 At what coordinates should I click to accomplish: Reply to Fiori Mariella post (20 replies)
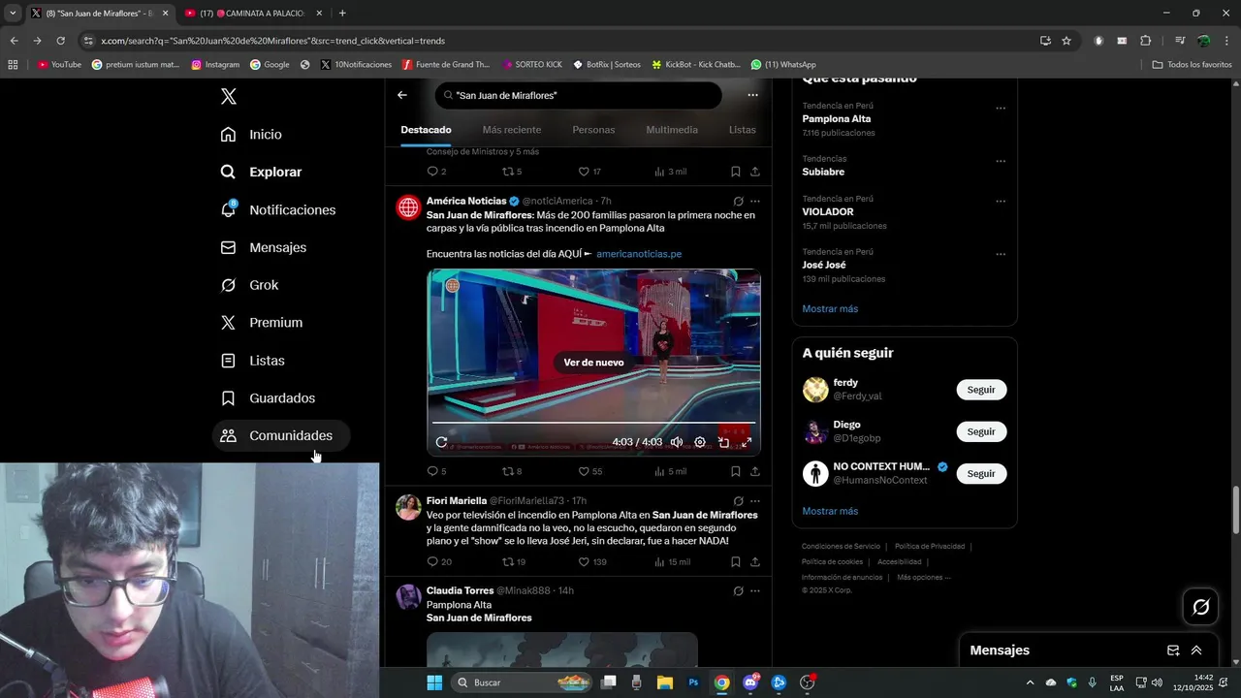click(x=439, y=561)
